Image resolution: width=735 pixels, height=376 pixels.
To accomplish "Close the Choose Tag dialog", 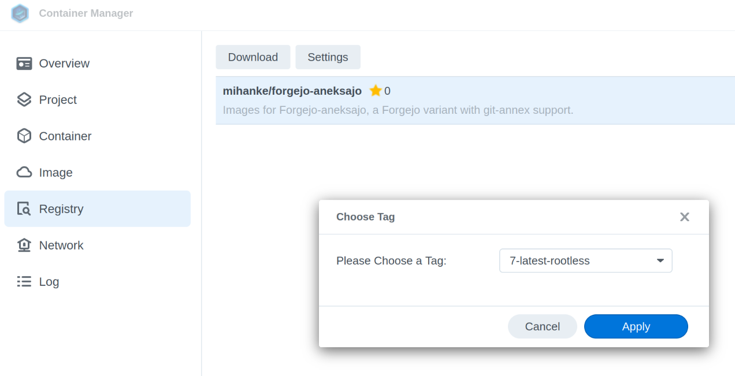I will coord(685,217).
